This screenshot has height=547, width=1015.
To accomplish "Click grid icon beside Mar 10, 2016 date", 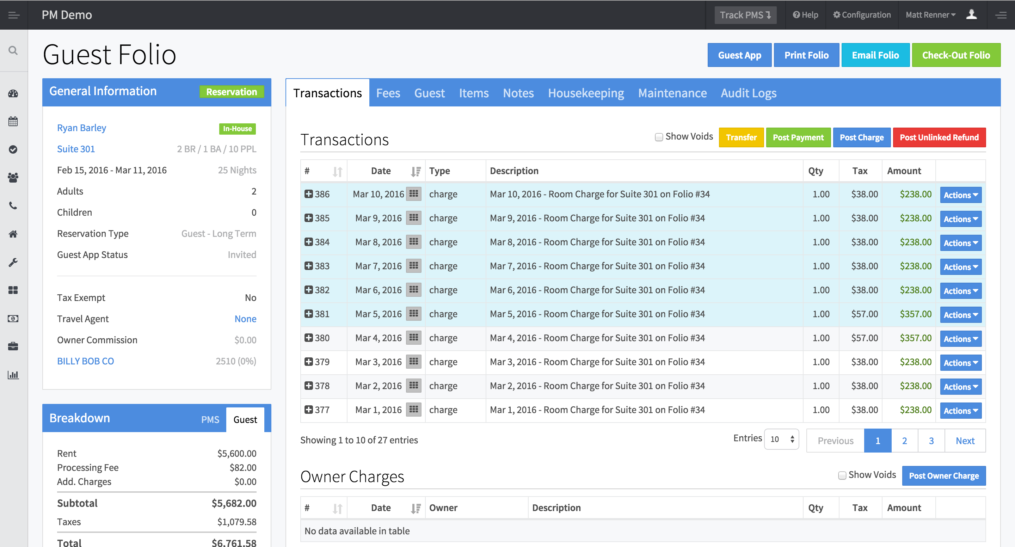I will 413,194.
